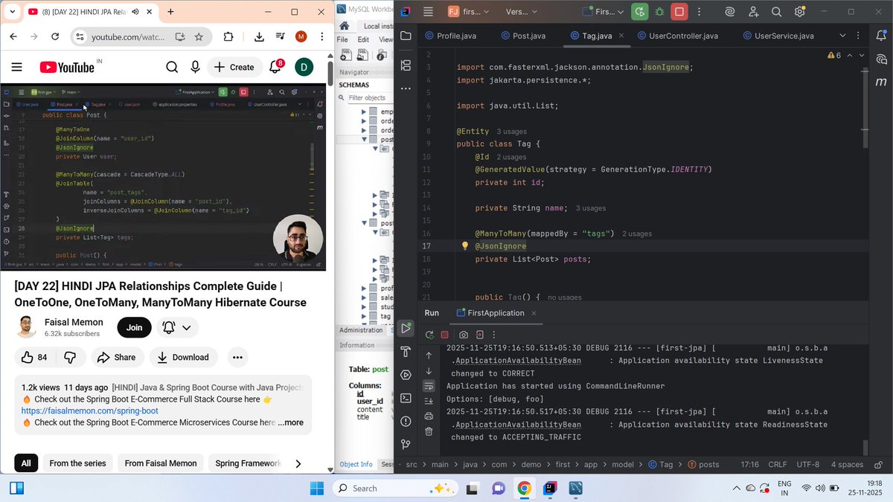Image resolution: width=893 pixels, height=502 pixels.
Task: Click the YouTube page vertical scrollbar
Action: (330, 73)
